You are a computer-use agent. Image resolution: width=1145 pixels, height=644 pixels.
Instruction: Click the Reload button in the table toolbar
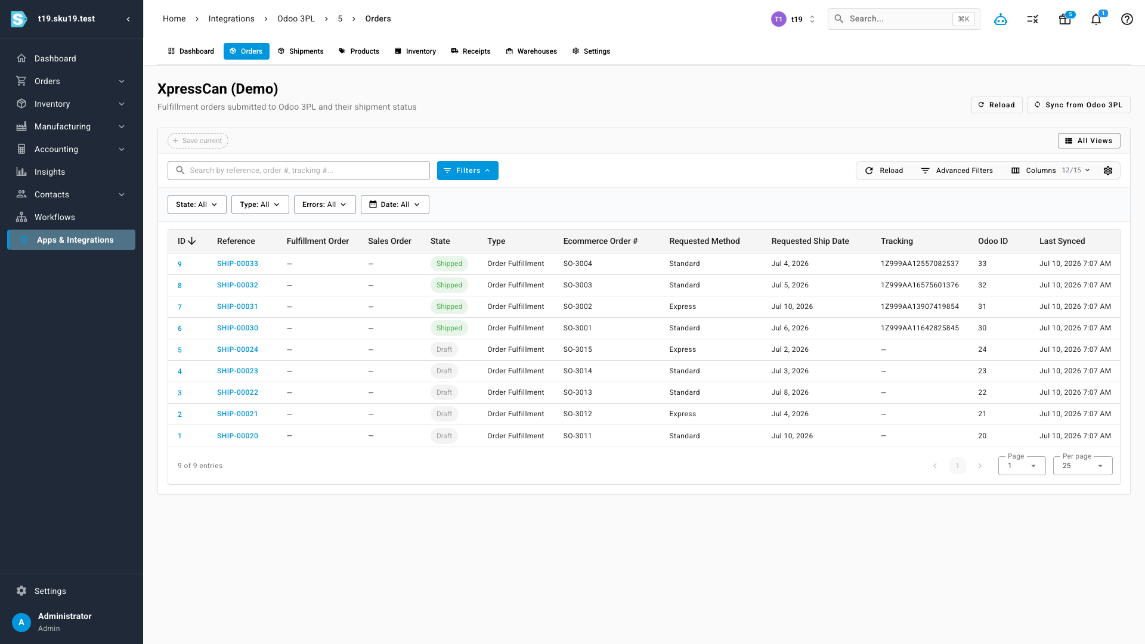[884, 171]
